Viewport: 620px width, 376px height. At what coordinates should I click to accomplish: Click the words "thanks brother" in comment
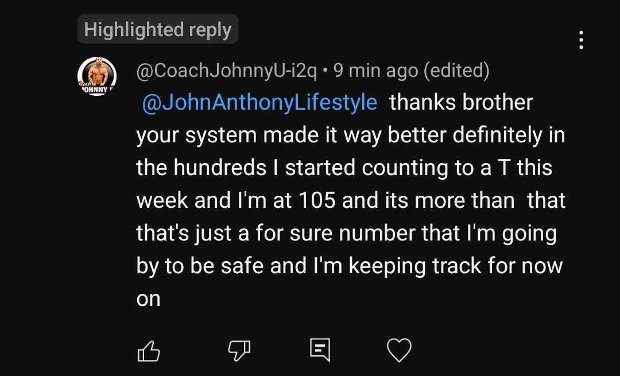(462, 103)
